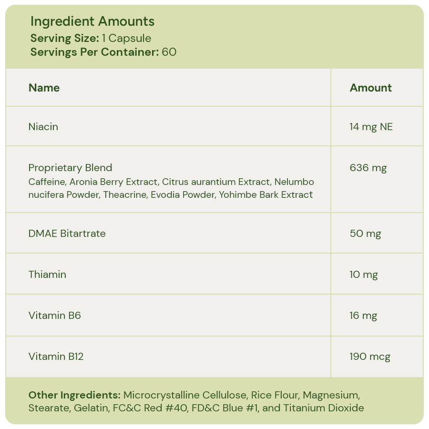
Task: Click the 10 mg amount value
Action: point(363,275)
